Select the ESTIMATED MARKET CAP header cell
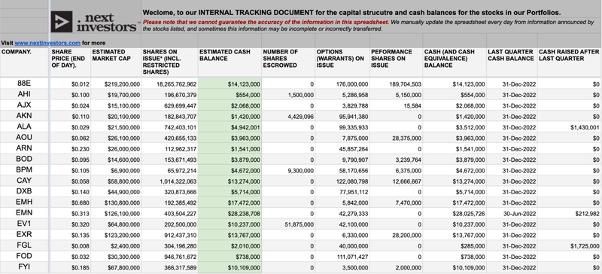The height and width of the screenshot is (274, 602). coord(116,62)
